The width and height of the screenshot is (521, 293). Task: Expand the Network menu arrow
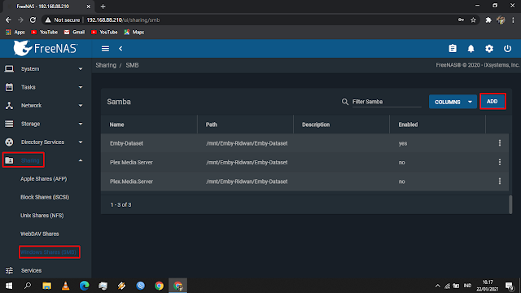tap(81, 105)
